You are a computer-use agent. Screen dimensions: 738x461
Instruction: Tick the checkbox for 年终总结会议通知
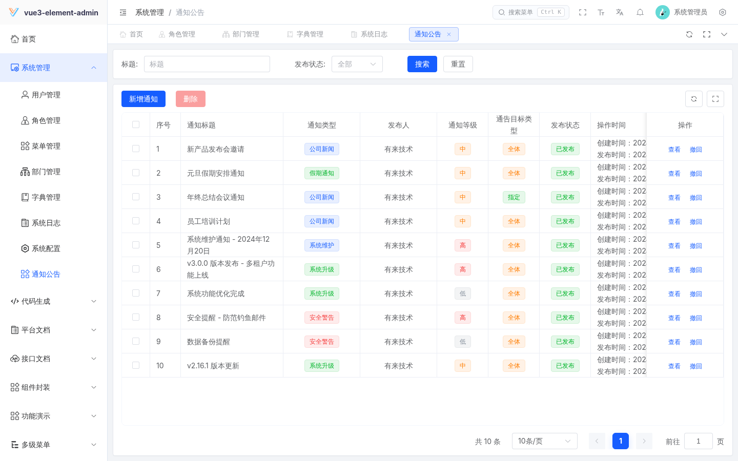click(x=136, y=197)
